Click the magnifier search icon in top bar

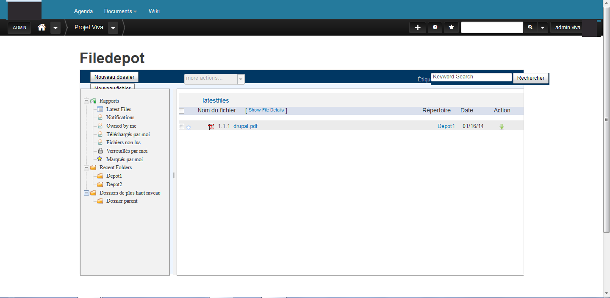click(530, 28)
